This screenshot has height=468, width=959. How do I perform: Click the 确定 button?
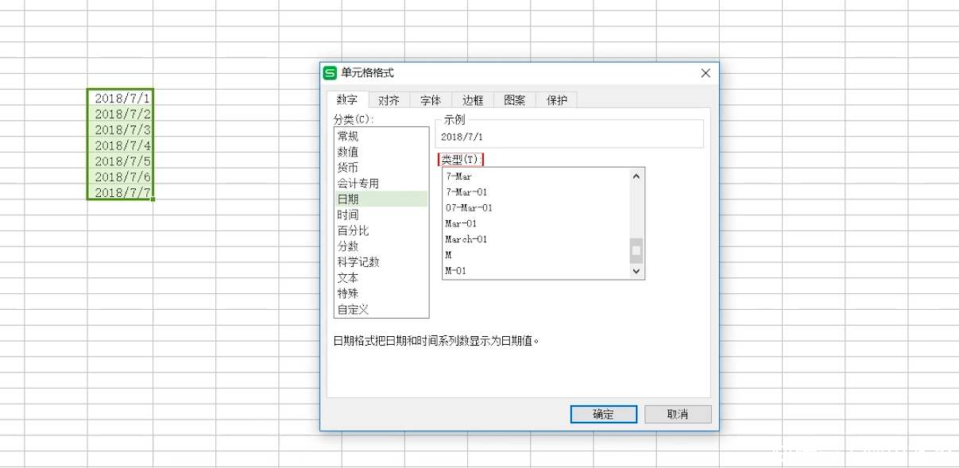[603, 414]
